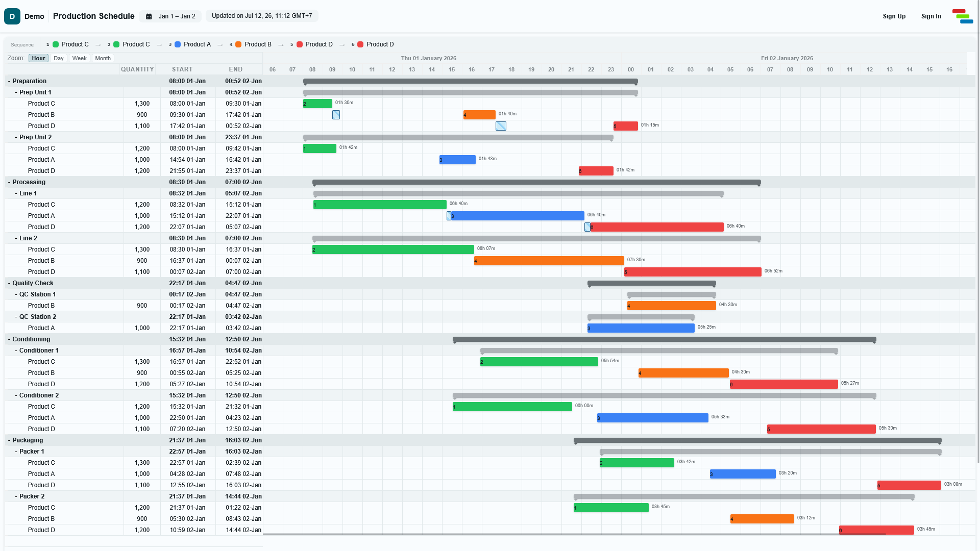Viewport: 980px width, 551px height.
Task: Collapse the Quality Check group
Action: (9, 283)
